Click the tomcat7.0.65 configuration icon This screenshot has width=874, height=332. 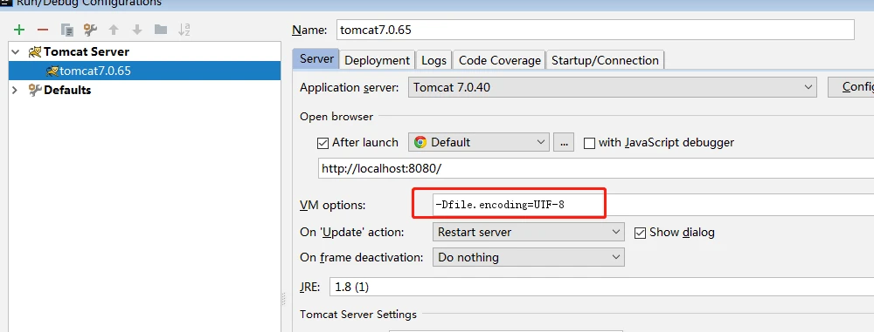pos(52,71)
